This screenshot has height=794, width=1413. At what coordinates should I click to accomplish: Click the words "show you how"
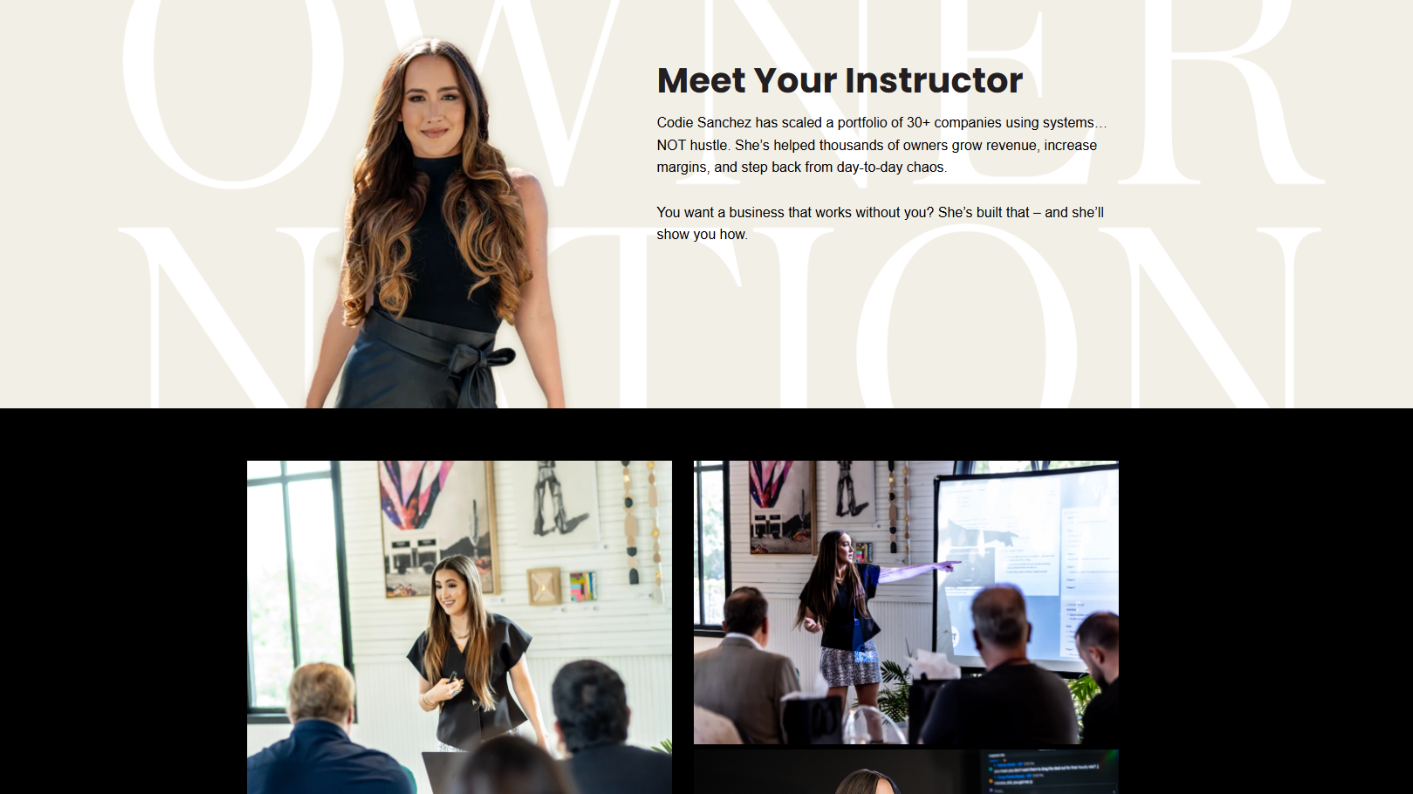[702, 235]
